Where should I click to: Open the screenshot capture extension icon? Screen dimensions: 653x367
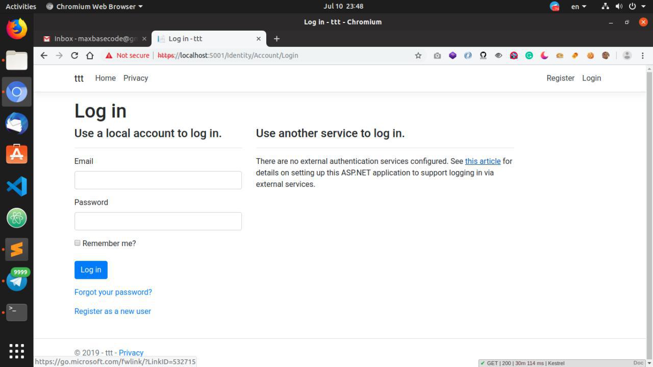(437, 55)
